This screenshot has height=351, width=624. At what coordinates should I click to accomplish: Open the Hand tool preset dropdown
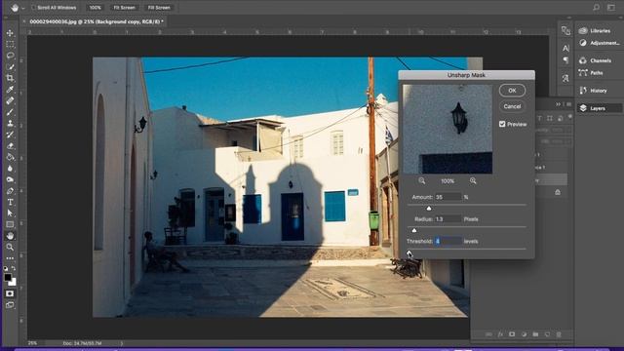23,8
